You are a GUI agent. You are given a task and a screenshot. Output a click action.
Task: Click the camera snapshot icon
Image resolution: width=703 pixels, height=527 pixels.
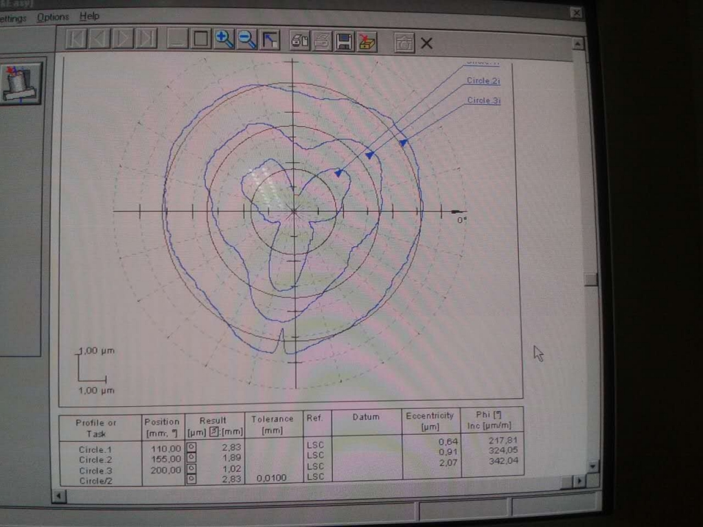(x=404, y=43)
